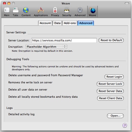
Task: Switch to the Data tab
Action: pyautogui.click(x=57, y=23)
